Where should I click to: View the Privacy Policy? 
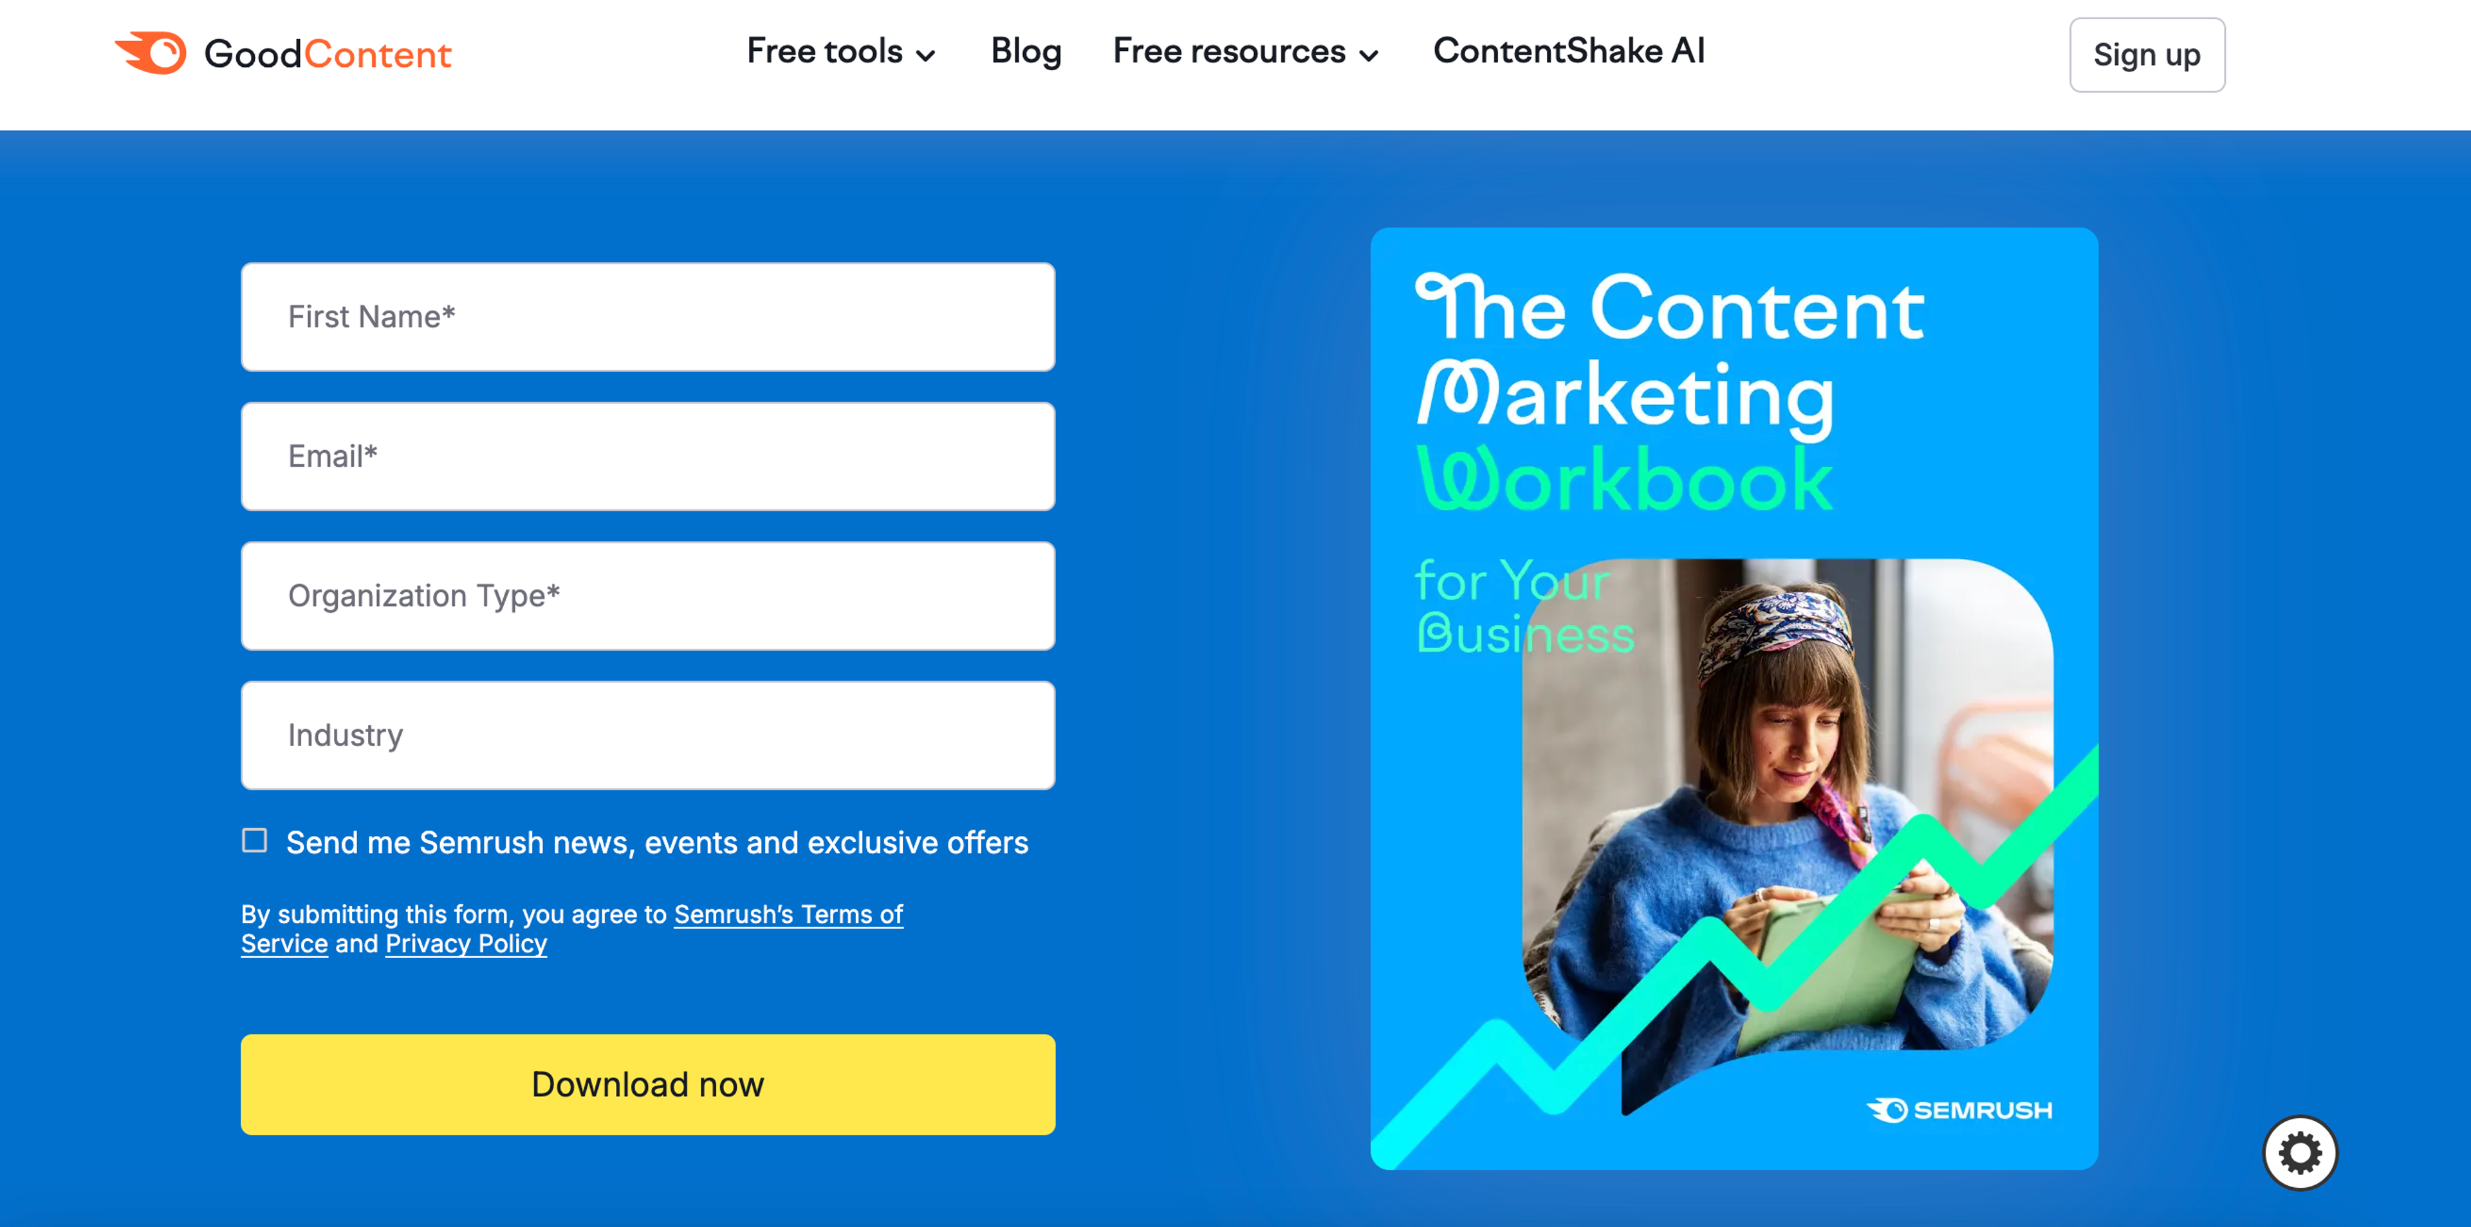coord(465,944)
